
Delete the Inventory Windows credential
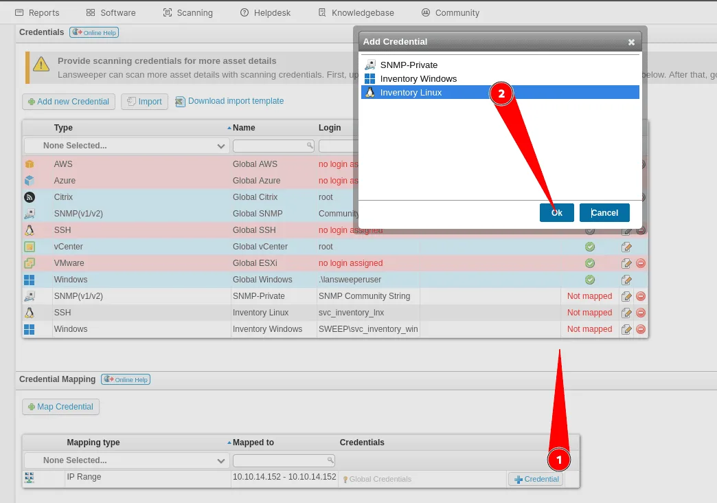point(641,329)
